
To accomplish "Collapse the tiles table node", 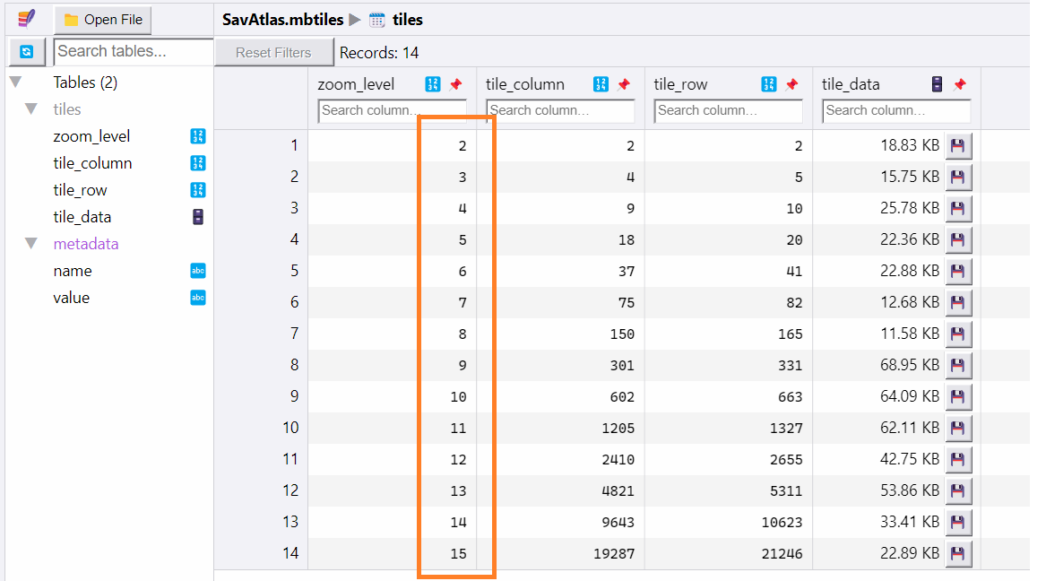I will (31, 109).
